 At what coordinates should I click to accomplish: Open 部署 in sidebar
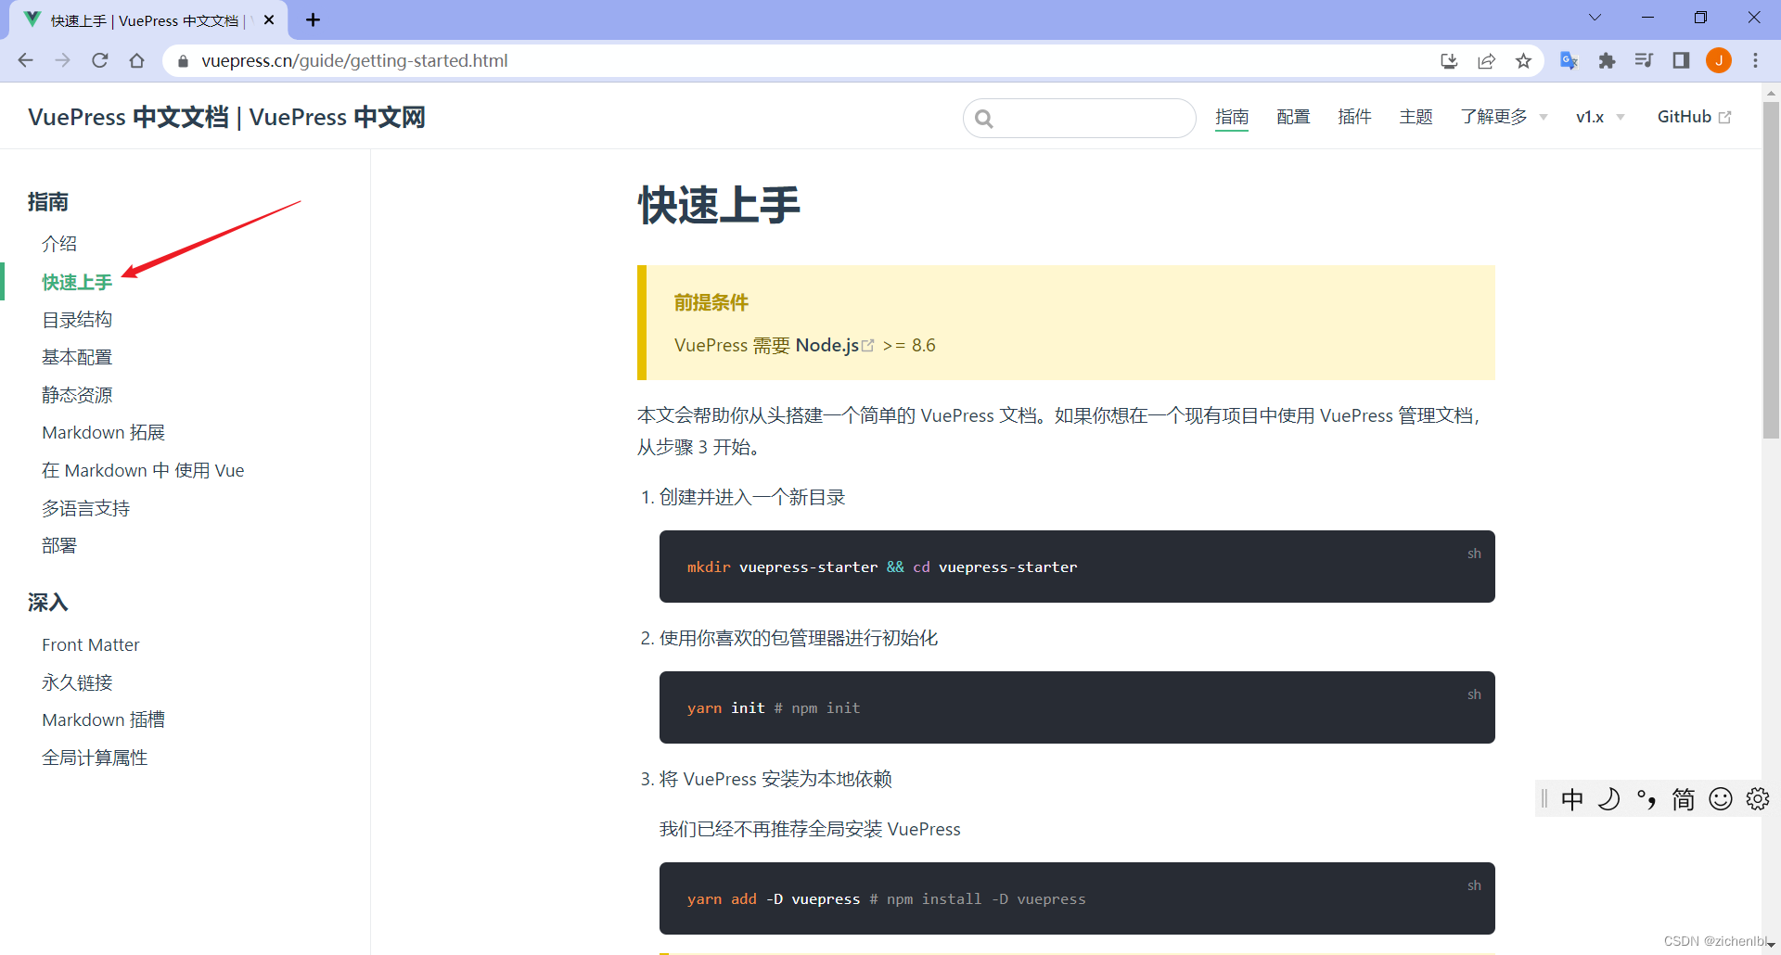coord(59,546)
